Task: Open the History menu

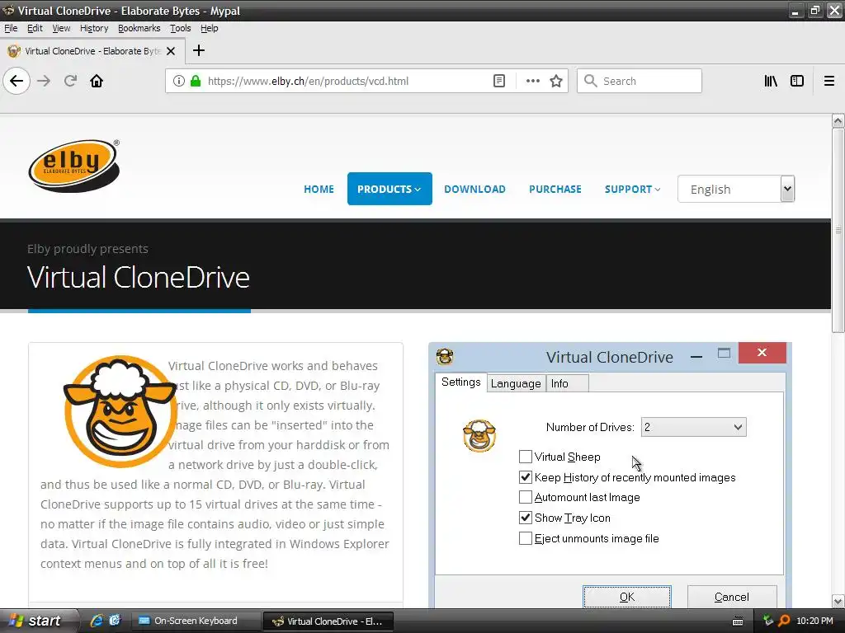Action: pos(94,28)
